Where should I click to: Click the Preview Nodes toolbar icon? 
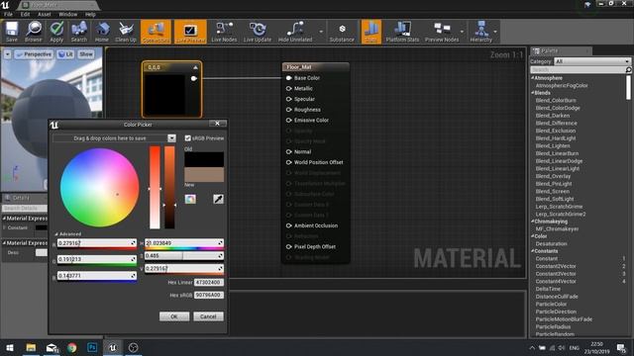(x=442, y=32)
